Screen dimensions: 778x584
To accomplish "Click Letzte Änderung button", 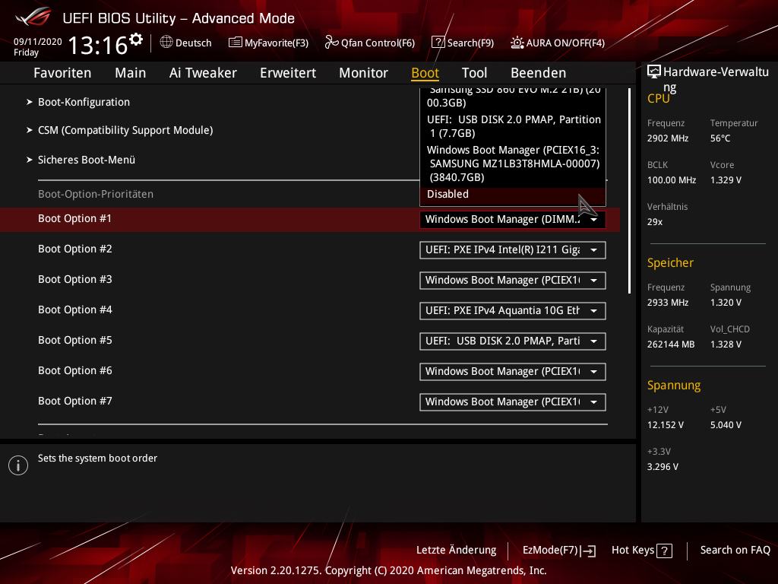I will (456, 551).
